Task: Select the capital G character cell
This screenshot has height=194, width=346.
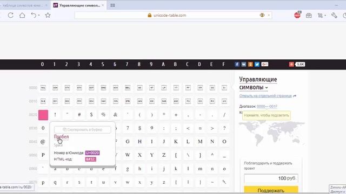Action: [x=128, y=142]
